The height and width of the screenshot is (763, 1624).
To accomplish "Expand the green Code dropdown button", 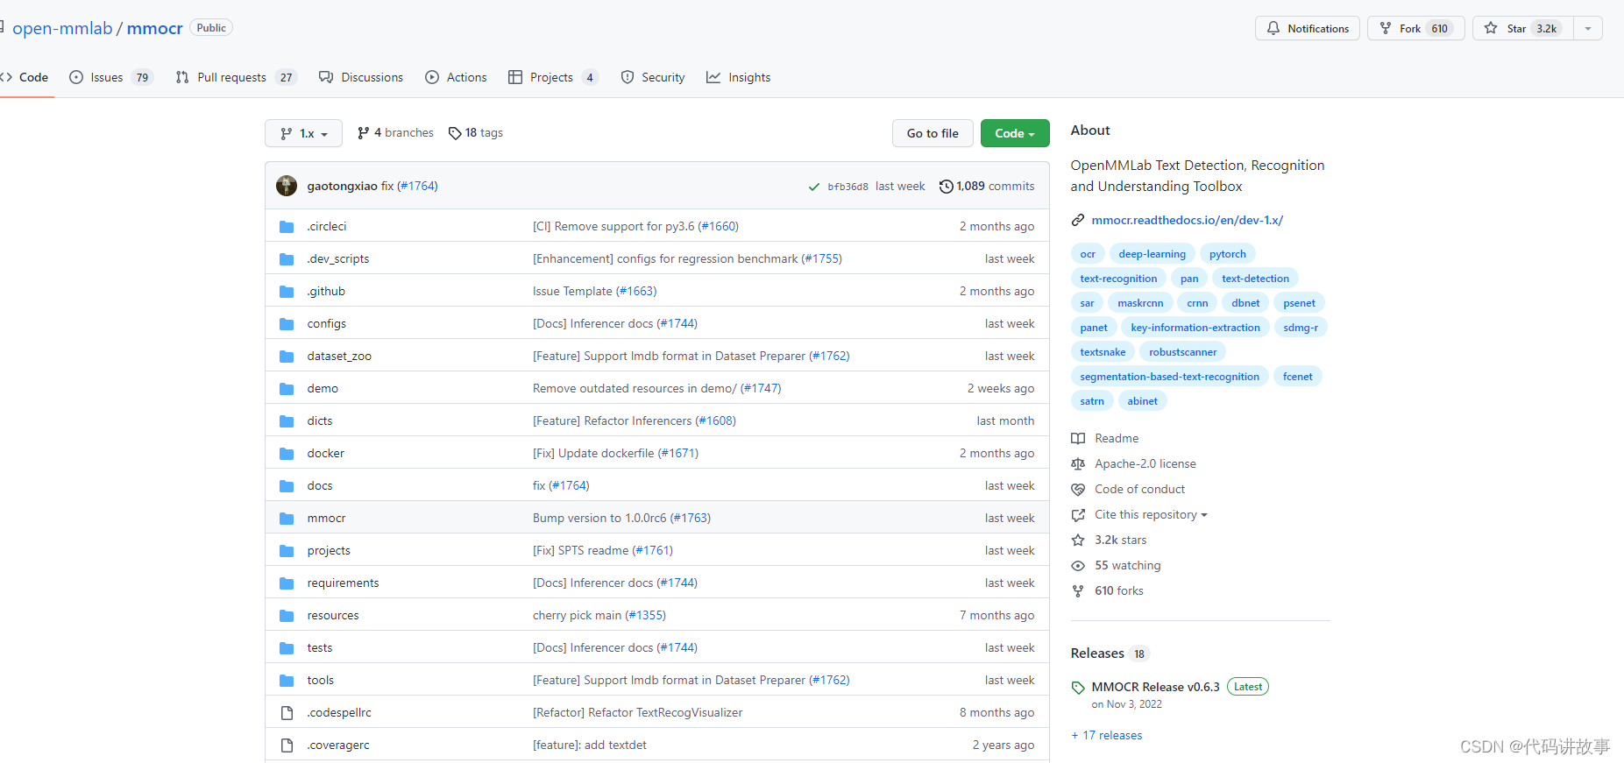I will click(x=1015, y=133).
